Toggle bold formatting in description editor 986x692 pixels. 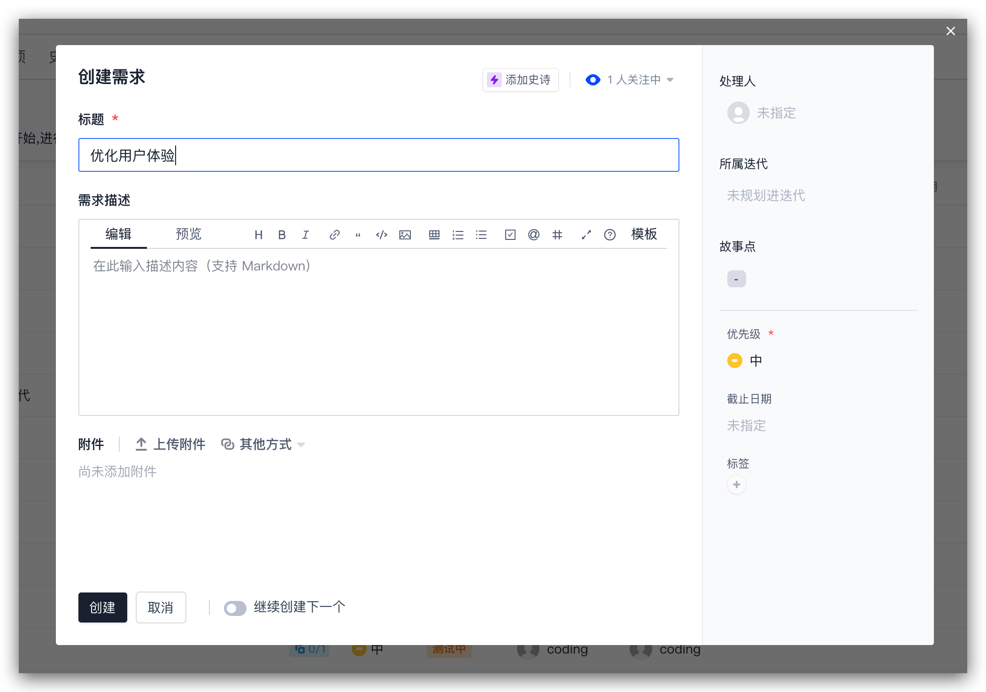(x=282, y=235)
